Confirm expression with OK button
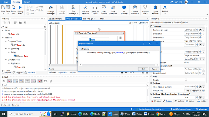Screen dimensions: 209x117 143,69
